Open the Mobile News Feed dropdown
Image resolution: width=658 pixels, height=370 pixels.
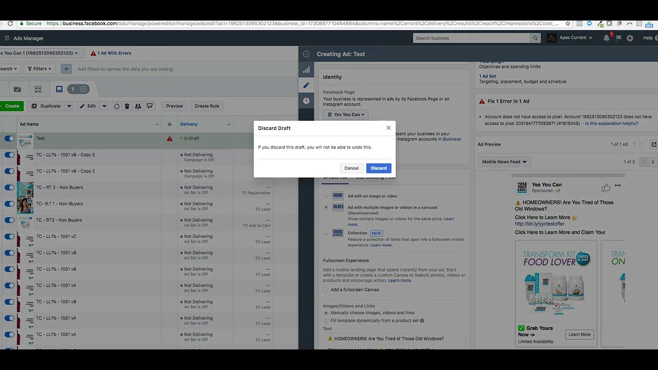coord(504,162)
